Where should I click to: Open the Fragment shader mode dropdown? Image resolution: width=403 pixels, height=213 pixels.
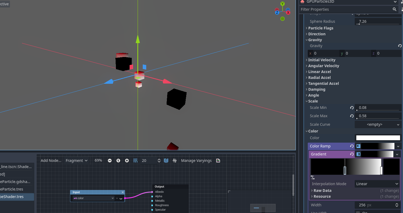76,160
